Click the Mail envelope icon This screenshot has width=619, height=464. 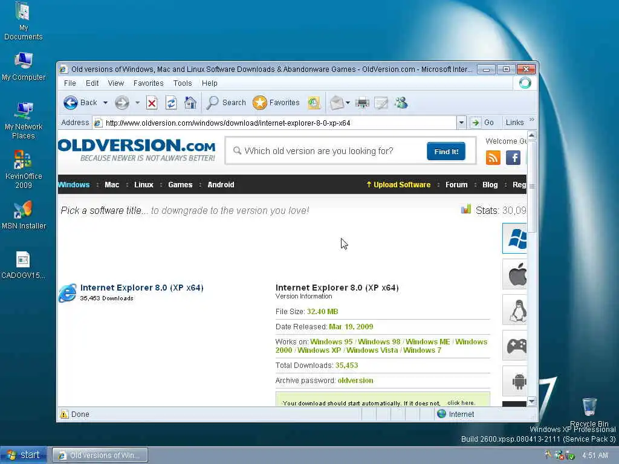coord(336,103)
